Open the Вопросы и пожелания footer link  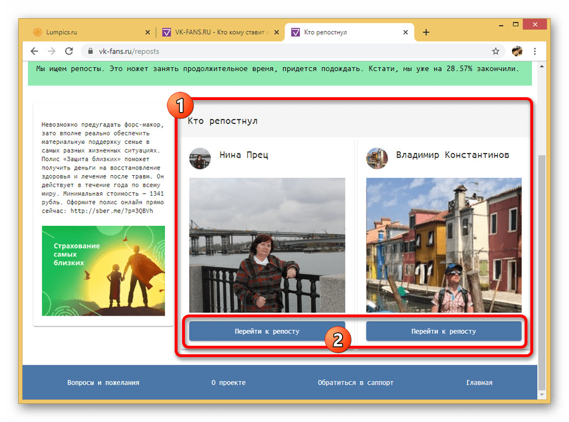pyautogui.click(x=103, y=383)
